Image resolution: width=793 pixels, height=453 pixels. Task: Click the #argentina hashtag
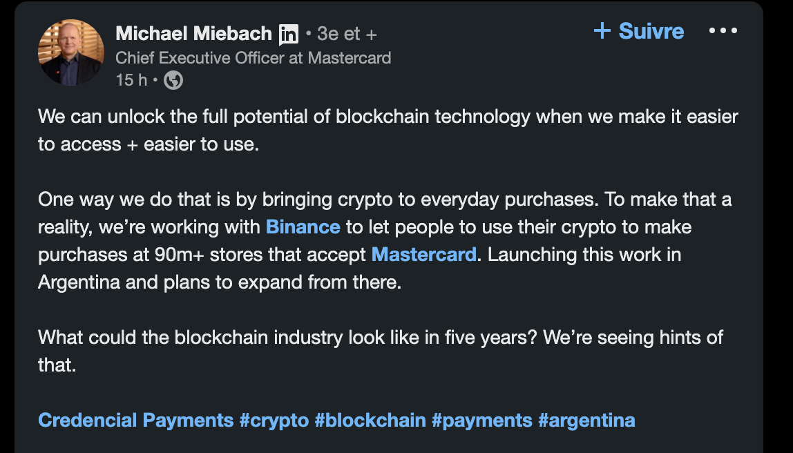pyautogui.click(x=586, y=420)
